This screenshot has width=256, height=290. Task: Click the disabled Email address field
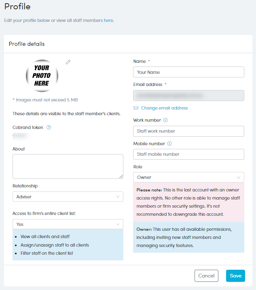coord(188,95)
